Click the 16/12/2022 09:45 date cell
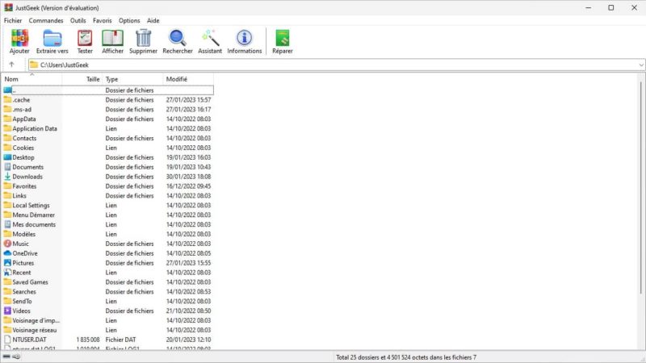The width and height of the screenshot is (646, 363). [x=188, y=186]
